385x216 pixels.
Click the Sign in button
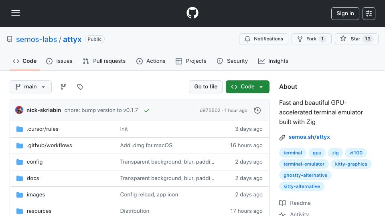345,14
